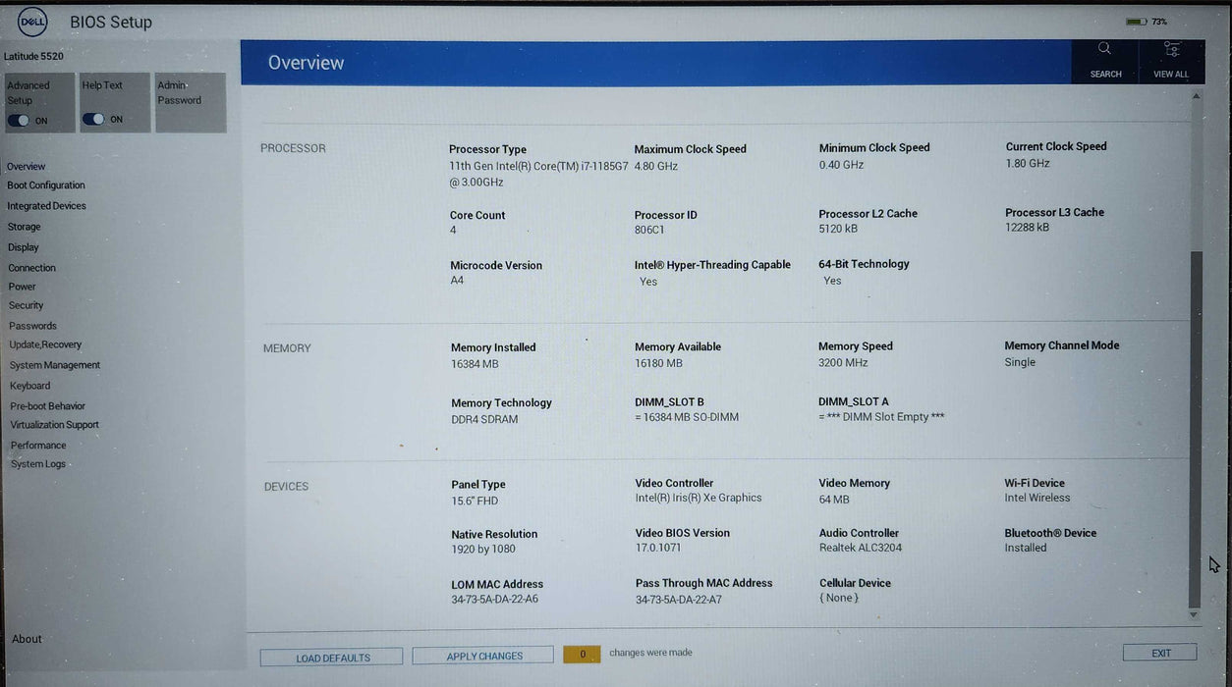1232x687 pixels.
Task: Click the Memory Speed value 3200 MHz
Action: (843, 362)
